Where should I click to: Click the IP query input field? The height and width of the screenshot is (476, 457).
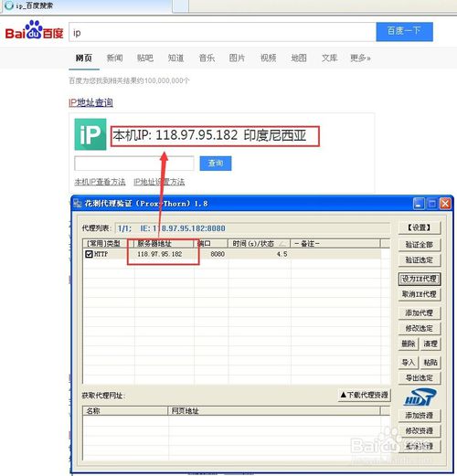(134, 164)
